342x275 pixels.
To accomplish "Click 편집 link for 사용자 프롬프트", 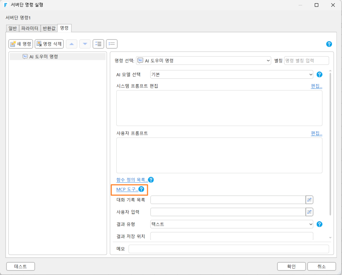I will point(317,133).
